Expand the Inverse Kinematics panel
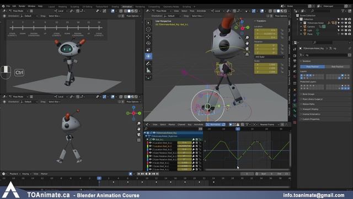This screenshot has width=353, height=199. (x=311, y=114)
